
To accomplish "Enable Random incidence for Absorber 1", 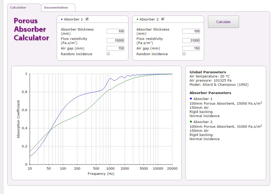I will (x=108, y=54).
